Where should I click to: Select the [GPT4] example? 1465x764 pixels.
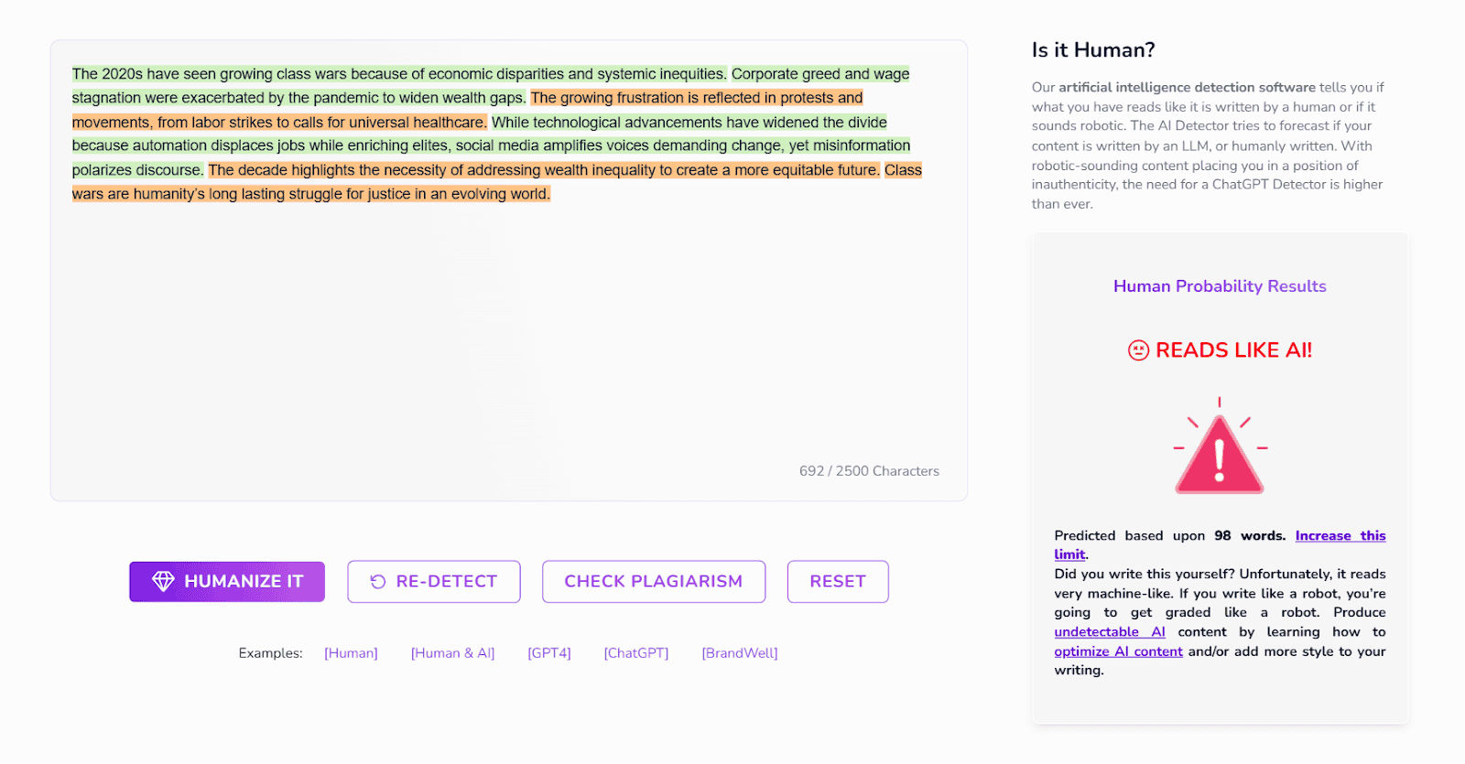click(548, 653)
